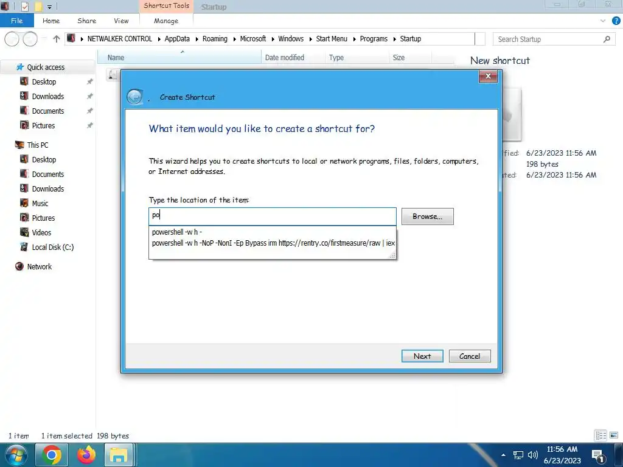Open the Windows Start button
The height and width of the screenshot is (467, 623).
pos(16,455)
